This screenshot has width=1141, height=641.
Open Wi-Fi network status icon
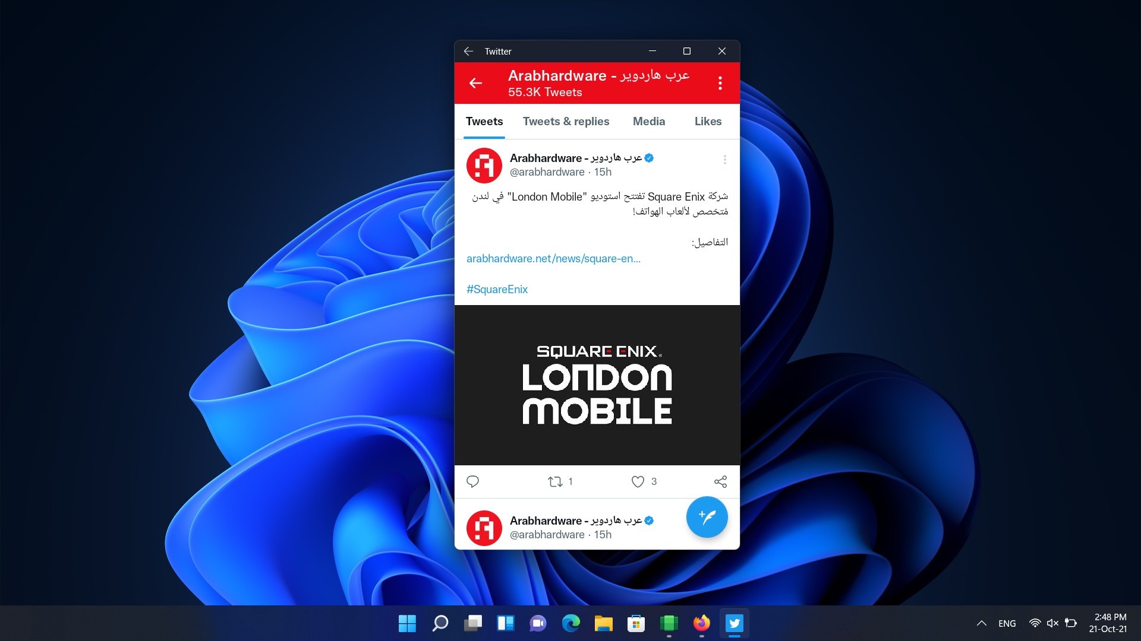[1035, 623]
